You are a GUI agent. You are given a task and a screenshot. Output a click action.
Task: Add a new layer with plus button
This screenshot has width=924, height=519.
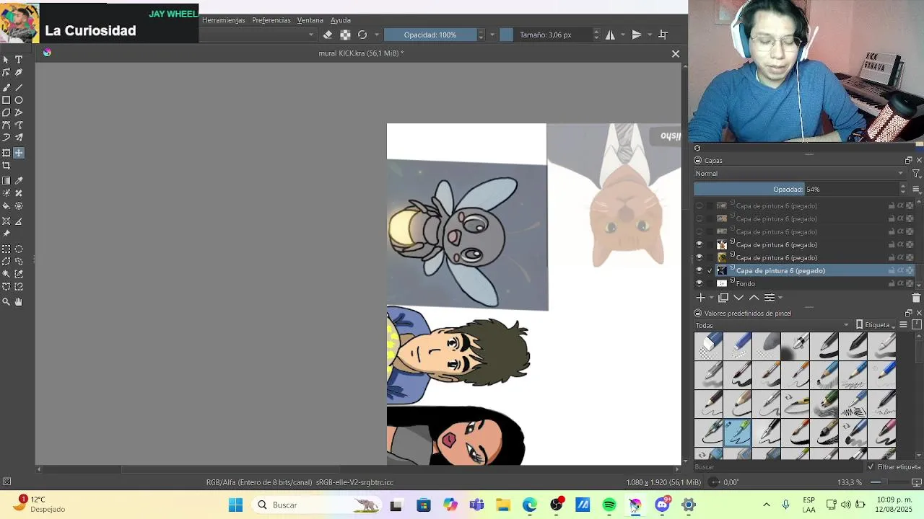[x=700, y=298]
